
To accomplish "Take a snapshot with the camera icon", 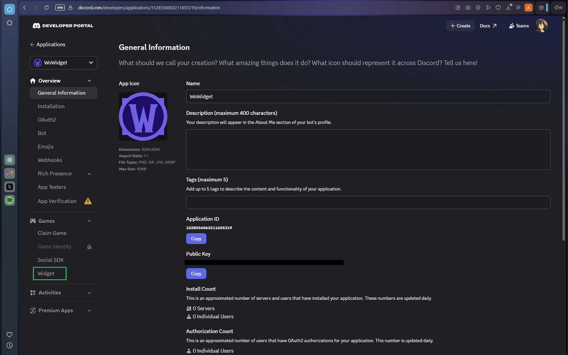I will coord(468,7).
